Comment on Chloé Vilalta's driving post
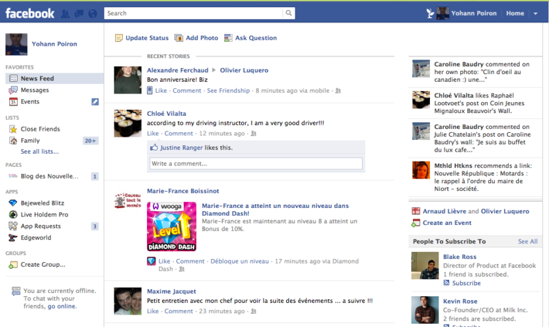This screenshot has width=549, height=327. tap(178, 133)
